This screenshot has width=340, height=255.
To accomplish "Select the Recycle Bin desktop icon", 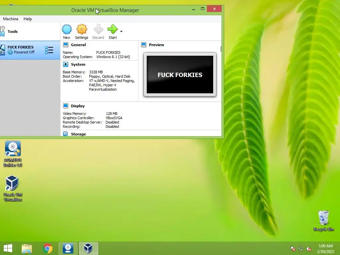I will click(x=323, y=221).
